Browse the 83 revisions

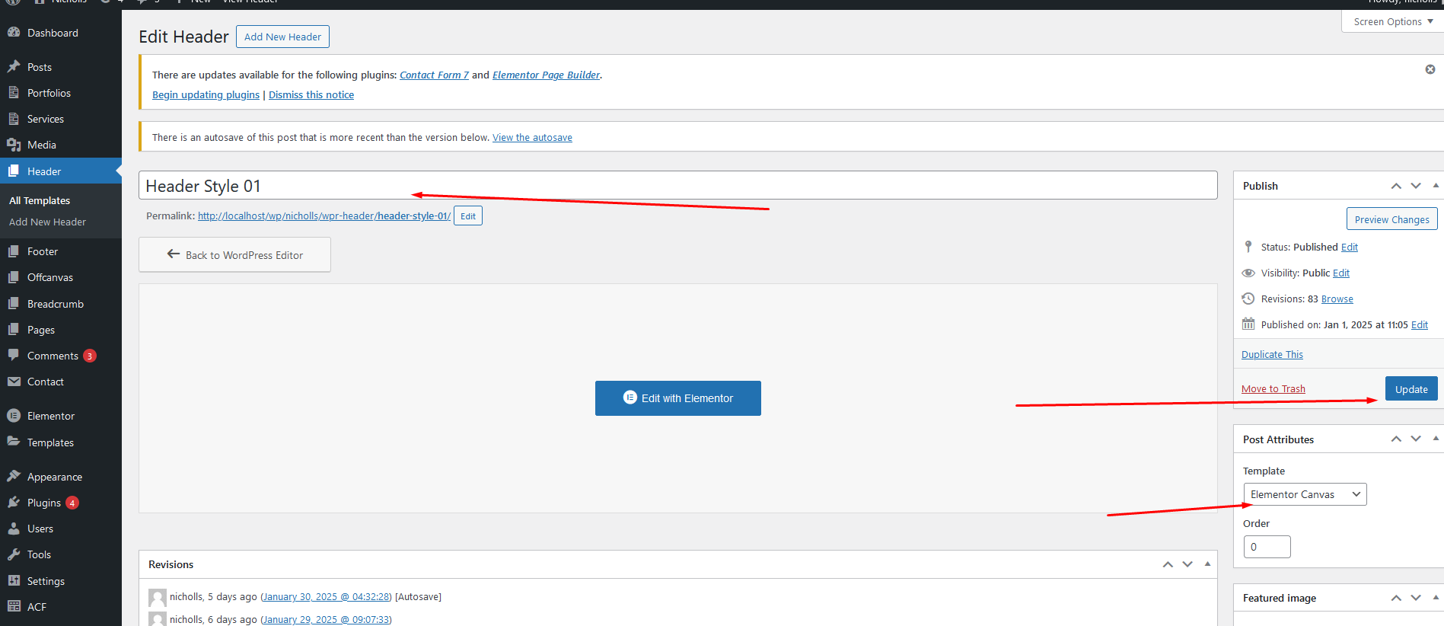pyautogui.click(x=1337, y=299)
